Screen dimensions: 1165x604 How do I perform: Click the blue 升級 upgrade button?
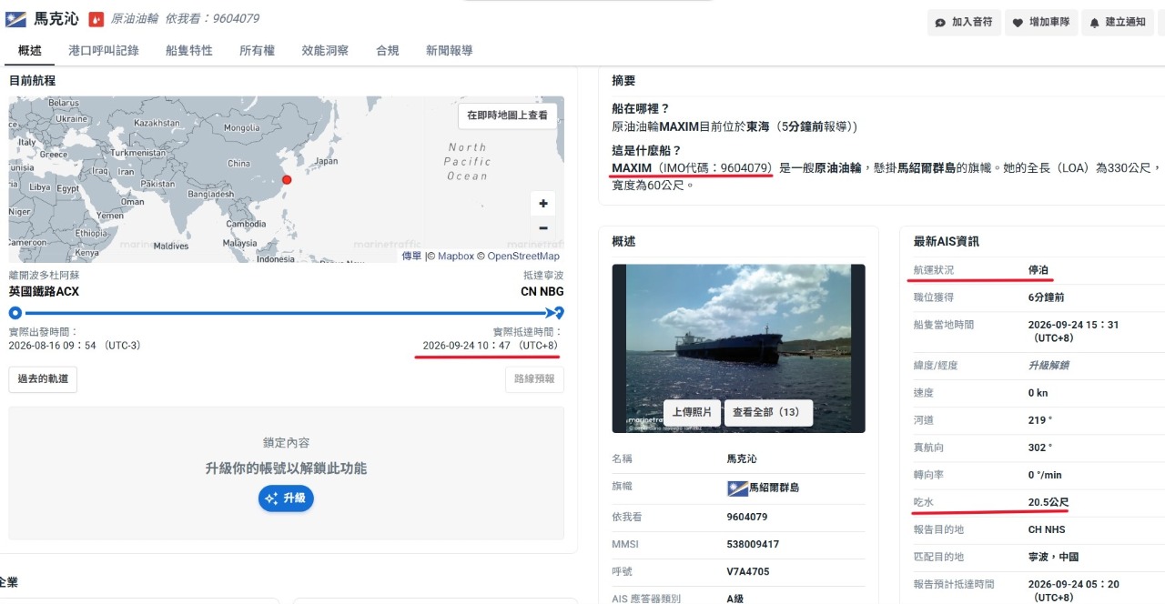pyautogui.click(x=286, y=498)
